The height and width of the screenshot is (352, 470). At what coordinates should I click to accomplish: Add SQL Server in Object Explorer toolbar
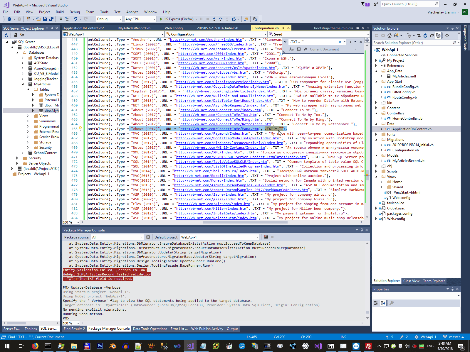click(x=15, y=35)
